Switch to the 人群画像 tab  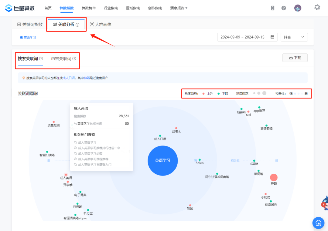pos(101,24)
